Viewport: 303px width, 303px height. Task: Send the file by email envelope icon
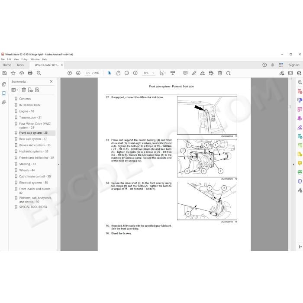[x=290, y=73]
